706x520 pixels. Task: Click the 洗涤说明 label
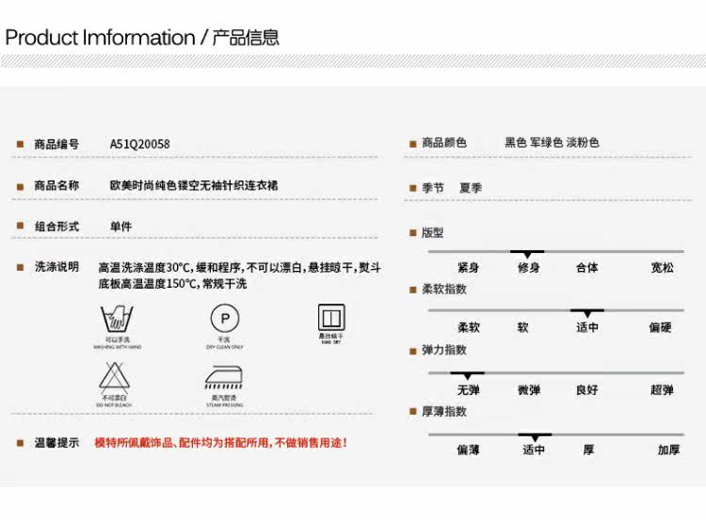pos(56,267)
